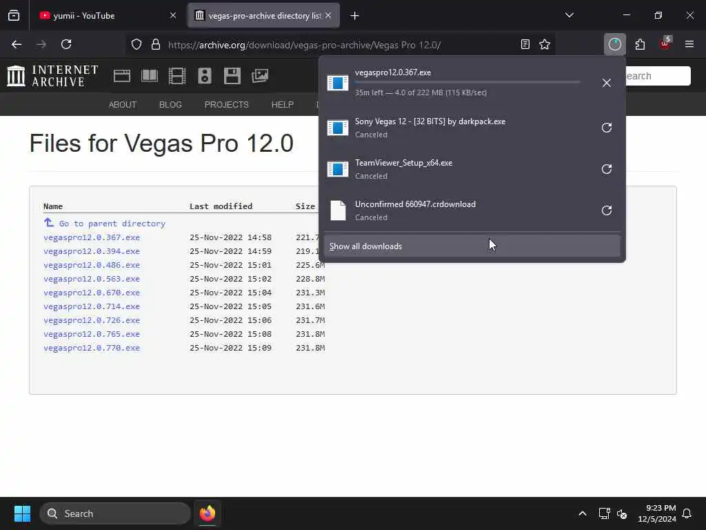Viewport: 706px width, 530px height.
Task: Open the vegaspro12.0.726.exe link
Action: point(92,320)
